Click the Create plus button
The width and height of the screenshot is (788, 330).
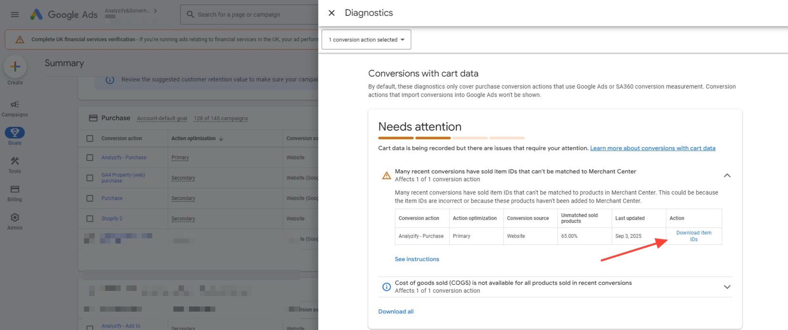[15, 66]
